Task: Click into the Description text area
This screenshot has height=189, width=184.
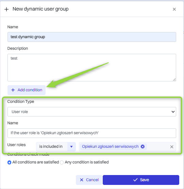Action: click(x=92, y=67)
